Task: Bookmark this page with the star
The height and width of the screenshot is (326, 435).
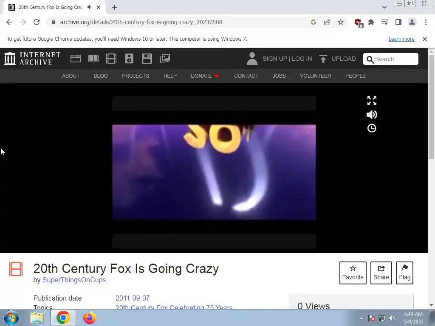Action: (x=341, y=22)
